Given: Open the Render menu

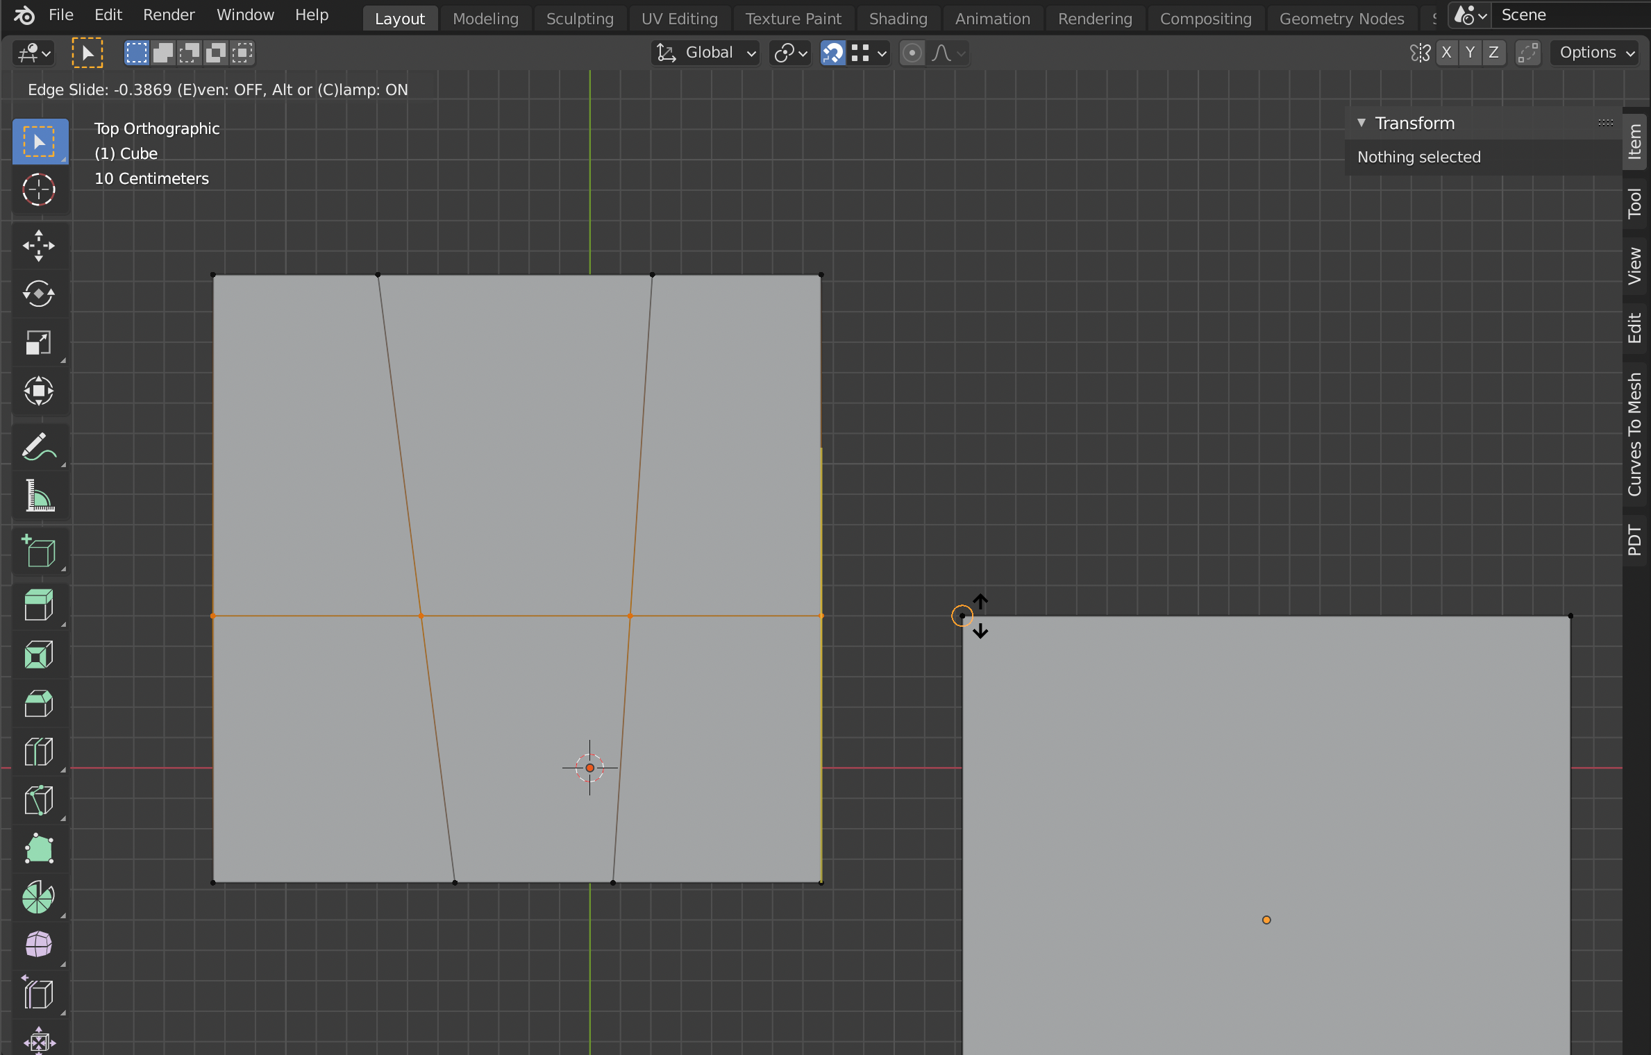Looking at the screenshot, I should click(x=169, y=15).
